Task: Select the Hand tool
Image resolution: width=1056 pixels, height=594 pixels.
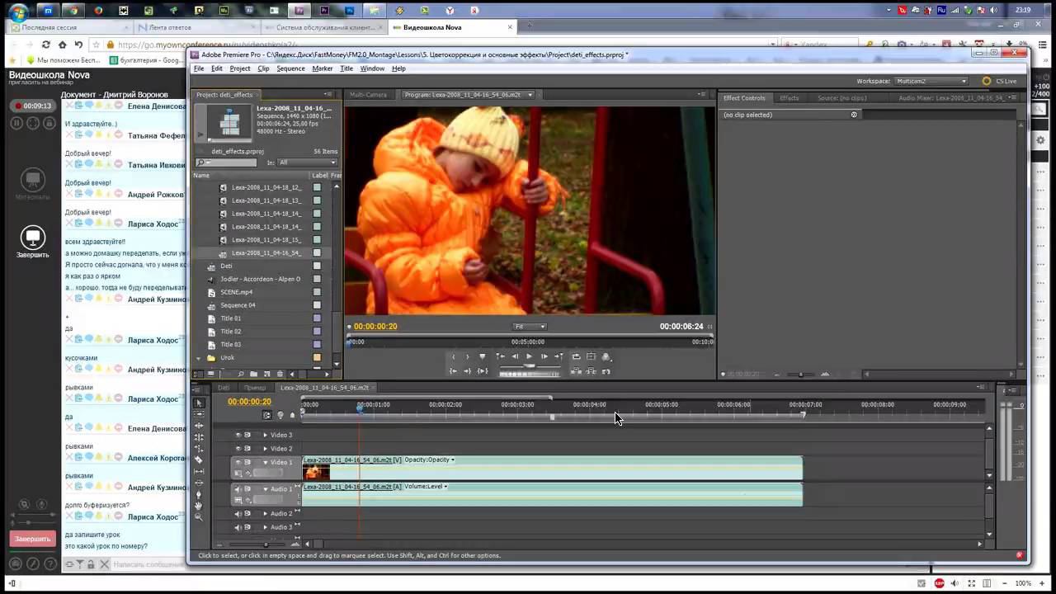Action: click(199, 506)
